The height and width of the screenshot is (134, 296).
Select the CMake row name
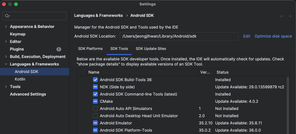(x=106, y=101)
